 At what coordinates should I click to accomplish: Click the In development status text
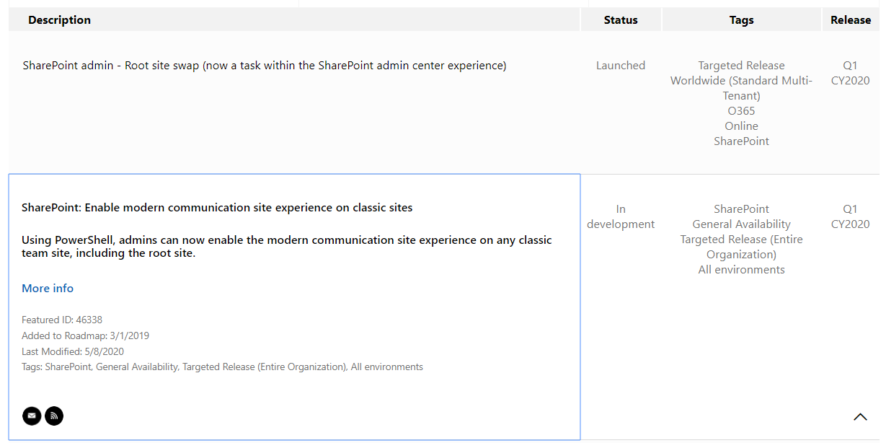coord(621,216)
